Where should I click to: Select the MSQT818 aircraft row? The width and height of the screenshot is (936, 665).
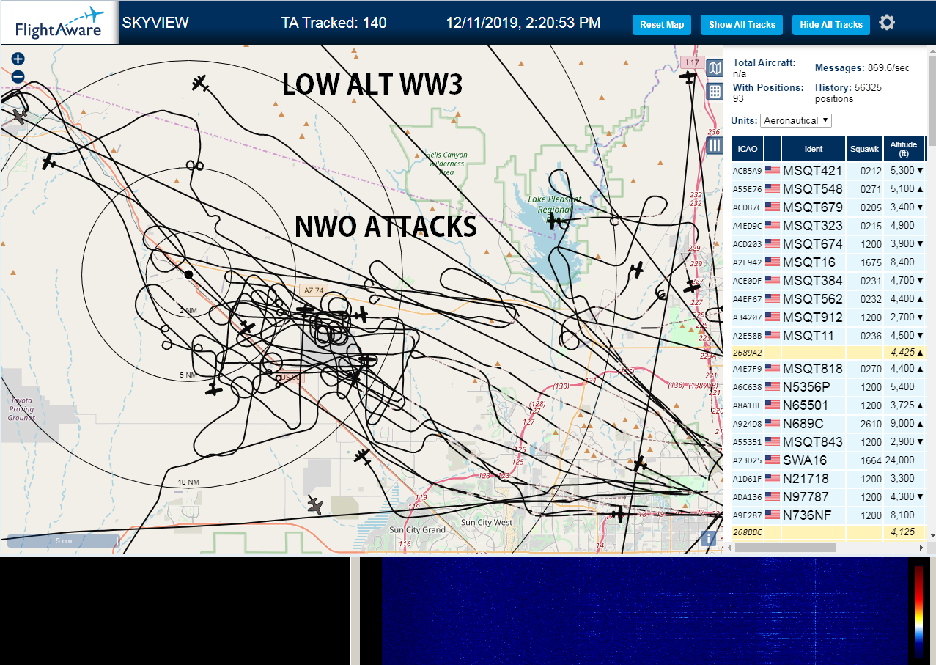[829, 368]
